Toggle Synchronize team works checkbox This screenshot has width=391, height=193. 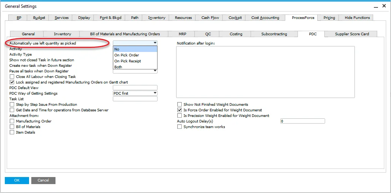(x=180, y=127)
